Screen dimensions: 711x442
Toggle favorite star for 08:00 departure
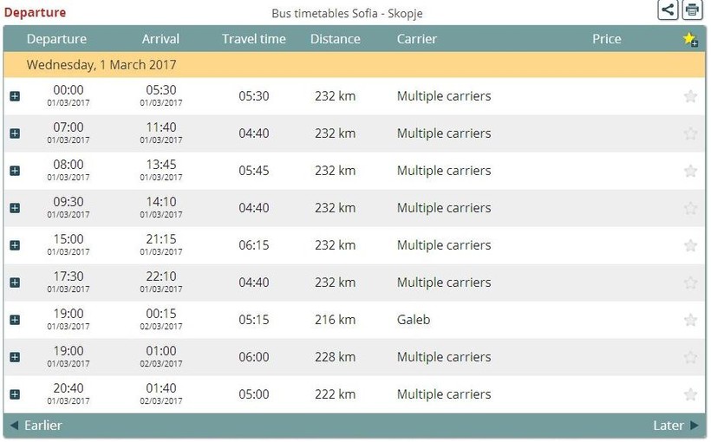(x=690, y=171)
